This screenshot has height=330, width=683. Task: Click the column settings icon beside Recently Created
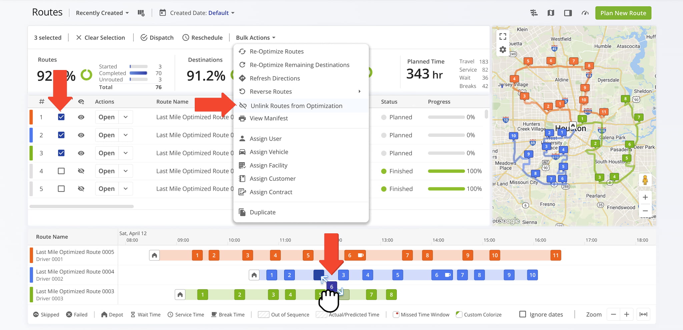click(x=141, y=13)
